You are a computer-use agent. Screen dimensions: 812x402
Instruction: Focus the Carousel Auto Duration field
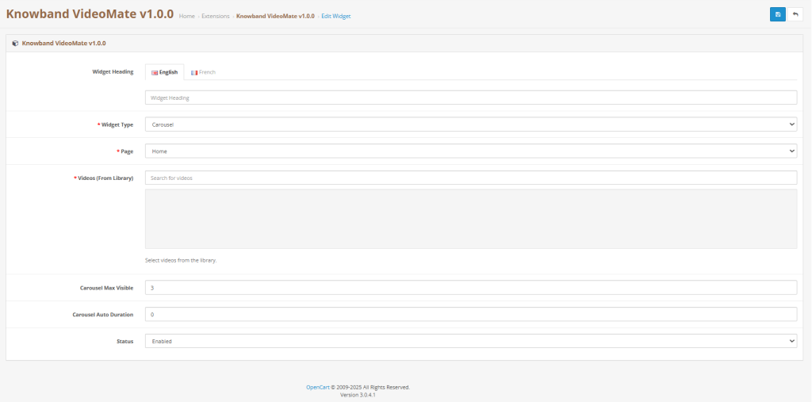pyautogui.click(x=471, y=315)
